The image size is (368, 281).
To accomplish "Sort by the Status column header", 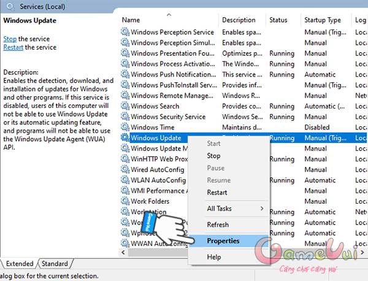I will [x=283, y=20].
